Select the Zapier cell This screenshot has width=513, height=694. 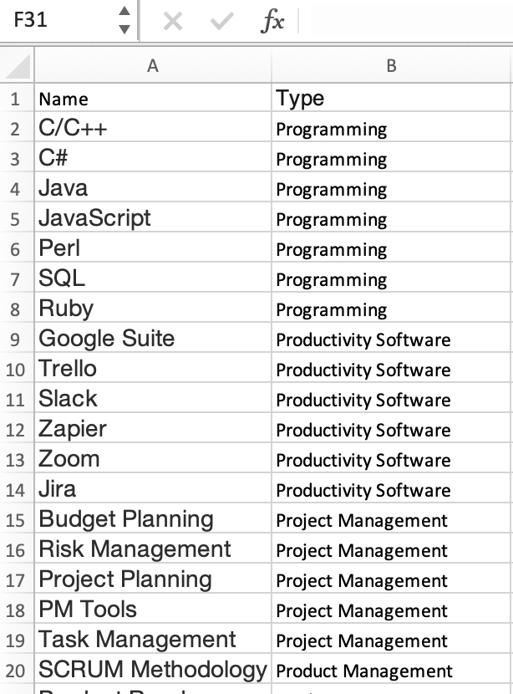click(153, 429)
